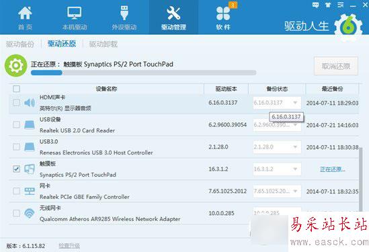
Task: Click the text Renesas Electronics USB 3.0 Host Controller
Action: click(96, 153)
